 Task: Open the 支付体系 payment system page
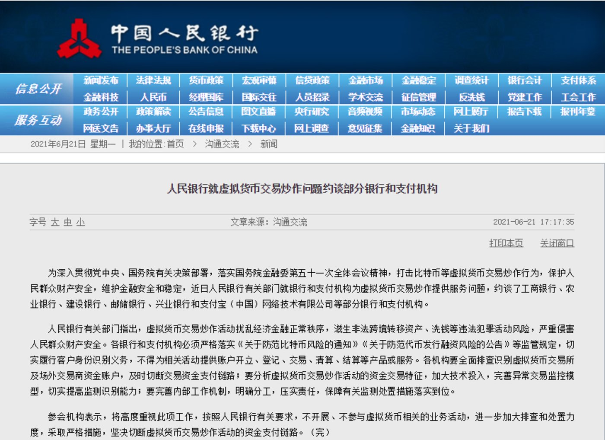pyautogui.click(x=578, y=80)
